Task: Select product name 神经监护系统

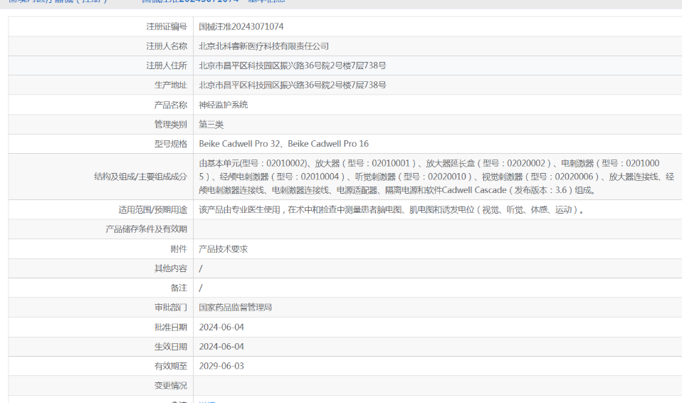Action: [223, 105]
